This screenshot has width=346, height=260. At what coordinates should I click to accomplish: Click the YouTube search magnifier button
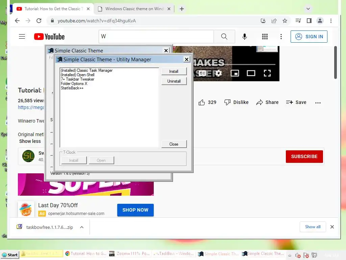[x=224, y=37]
